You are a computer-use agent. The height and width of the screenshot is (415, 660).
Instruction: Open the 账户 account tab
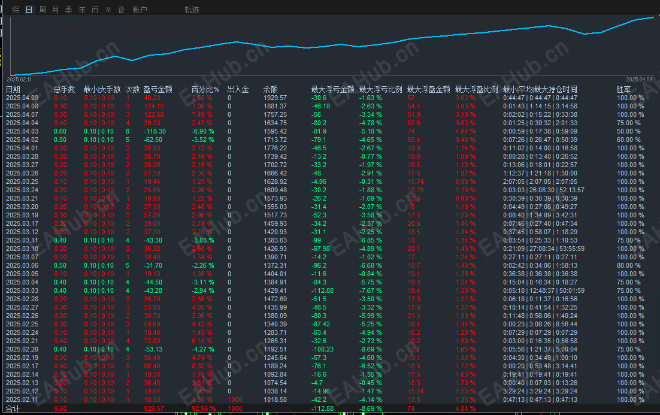click(x=140, y=10)
